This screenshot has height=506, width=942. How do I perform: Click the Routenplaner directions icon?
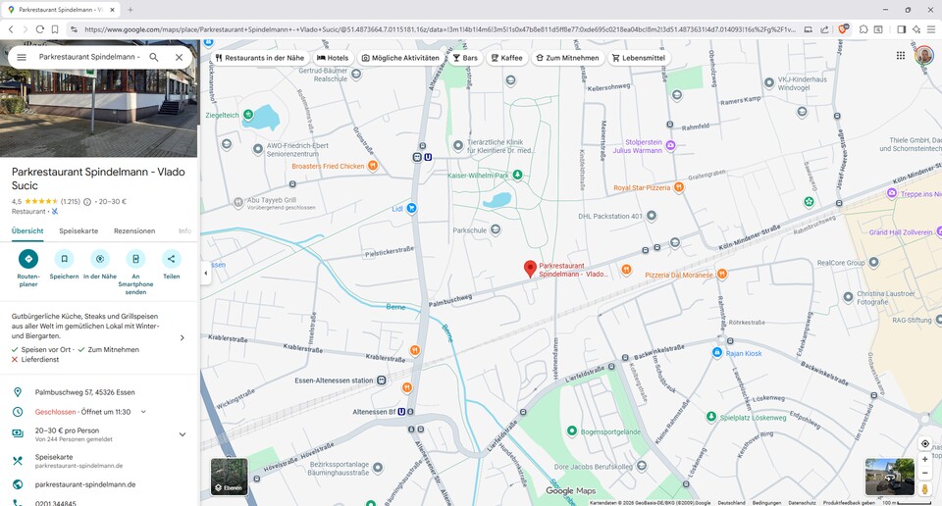pyautogui.click(x=28, y=259)
